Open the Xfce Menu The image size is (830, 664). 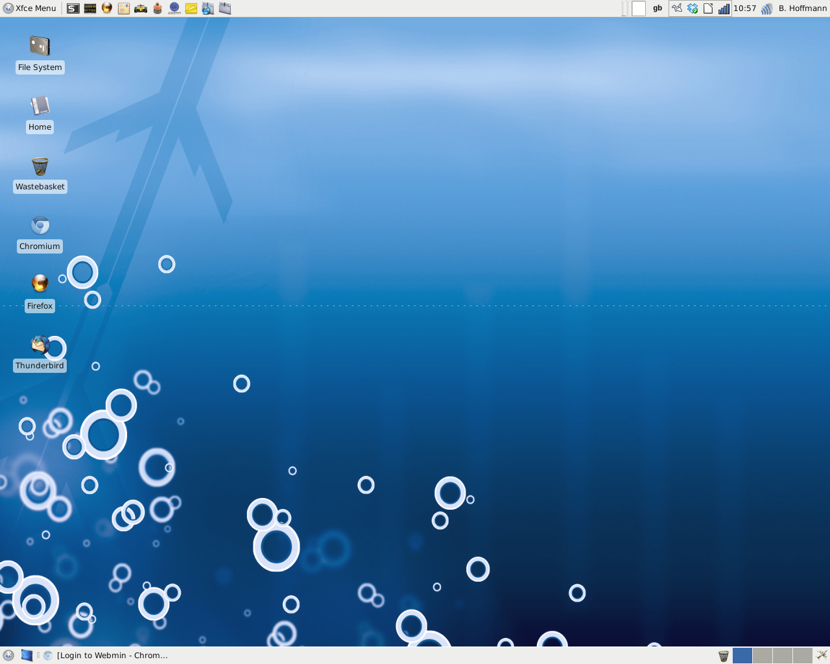pyautogui.click(x=29, y=8)
